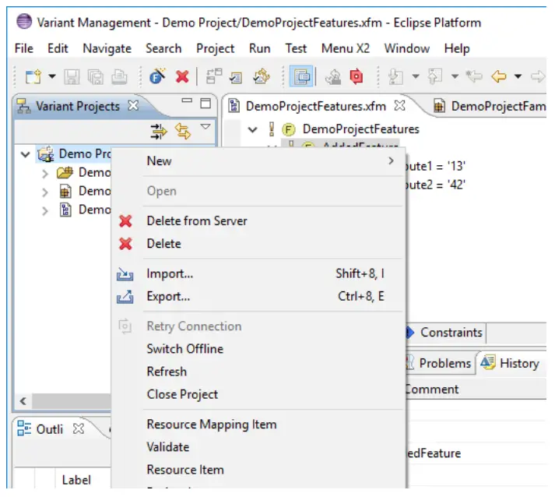Image resolution: width=555 pixels, height=497 pixels.
Task: Click the New wizard toolbar icon
Action: [33, 76]
